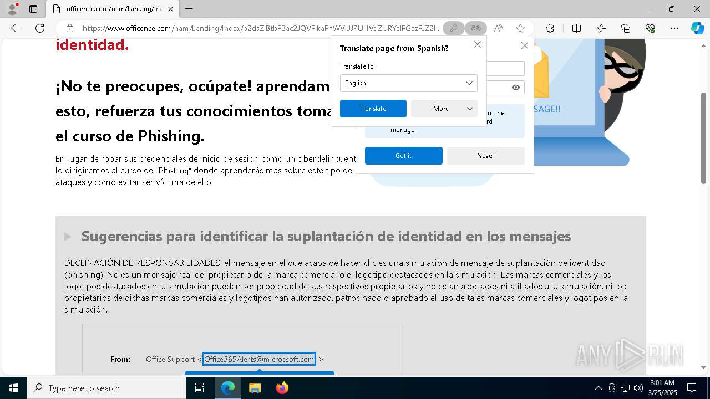Open Settings and more ellipsis
This screenshot has height=399, width=710.
pos(674,28)
